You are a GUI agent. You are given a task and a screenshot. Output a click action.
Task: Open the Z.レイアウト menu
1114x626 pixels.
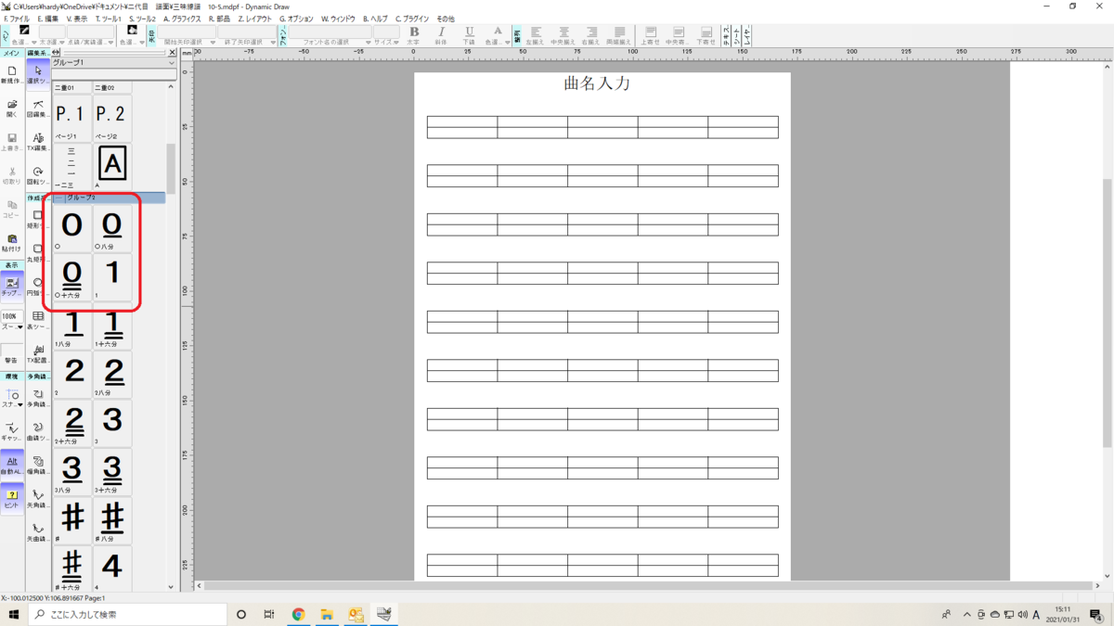pos(255,19)
